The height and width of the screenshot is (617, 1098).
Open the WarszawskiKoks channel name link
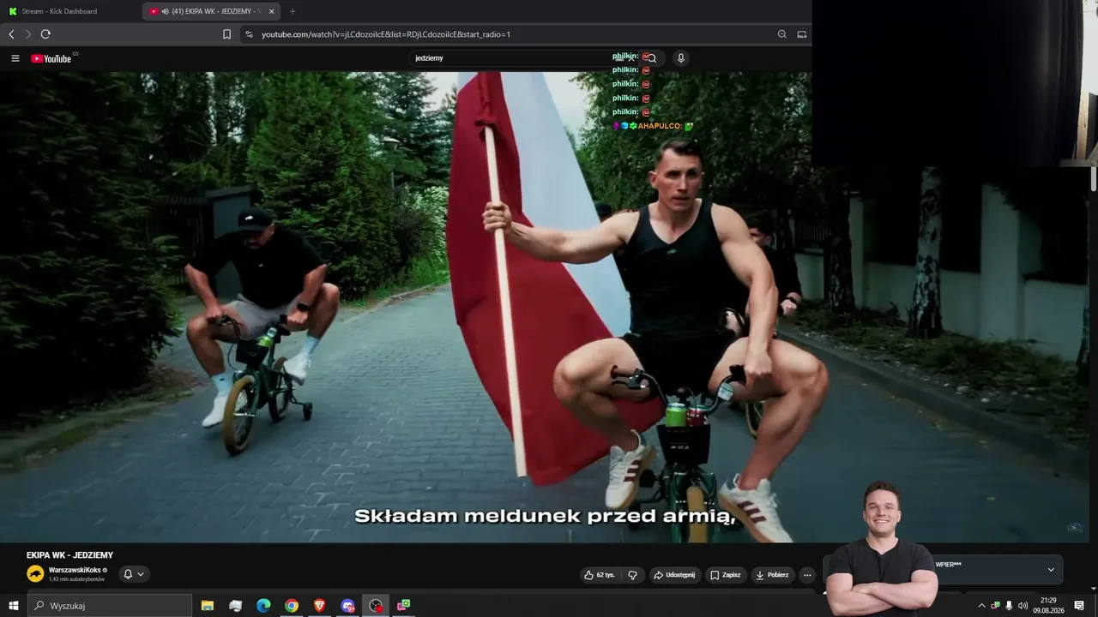pos(75,570)
